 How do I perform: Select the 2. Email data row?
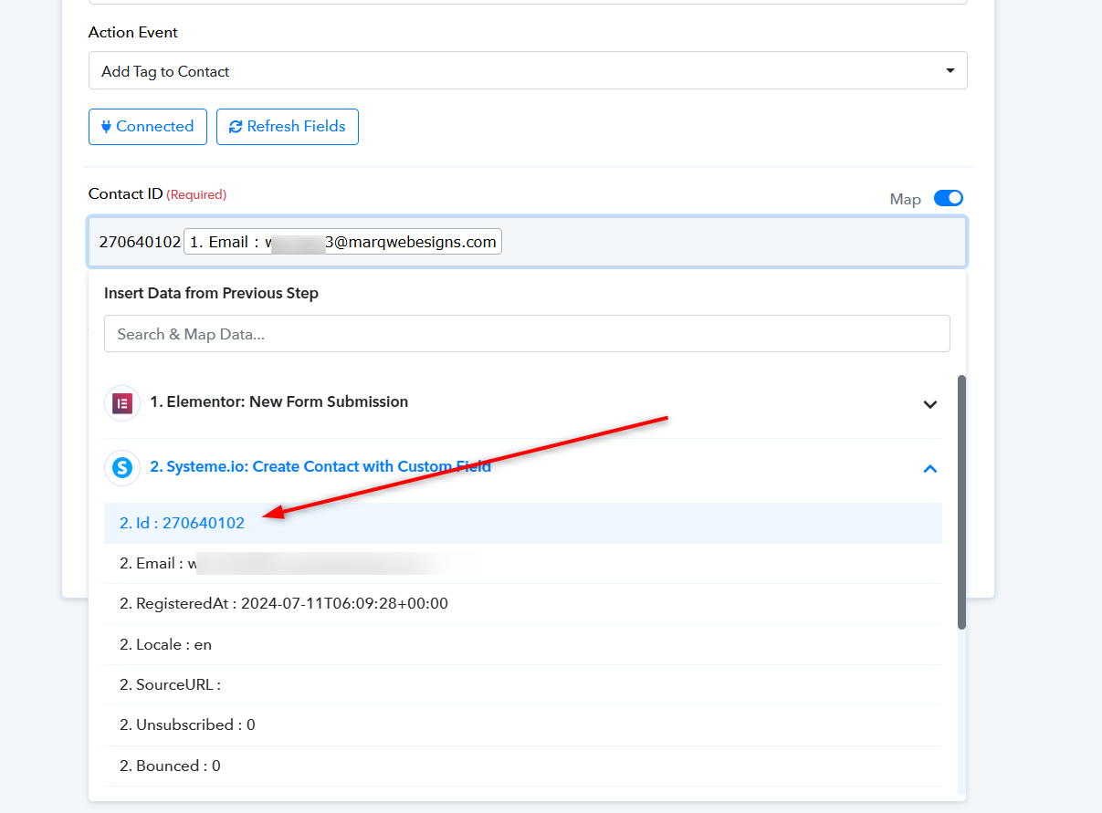[x=523, y=563]
